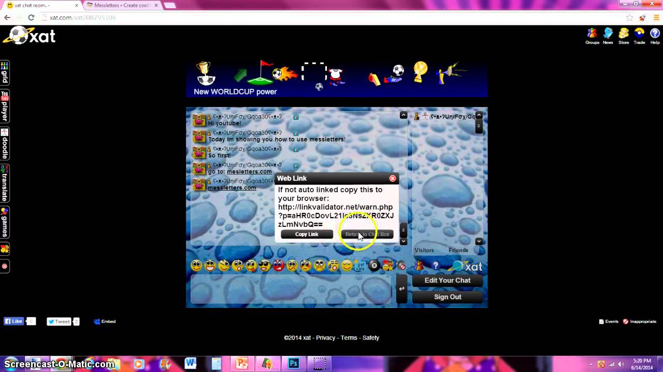Click the Tweet button
The image size is (663, 372).
[59, 321]
